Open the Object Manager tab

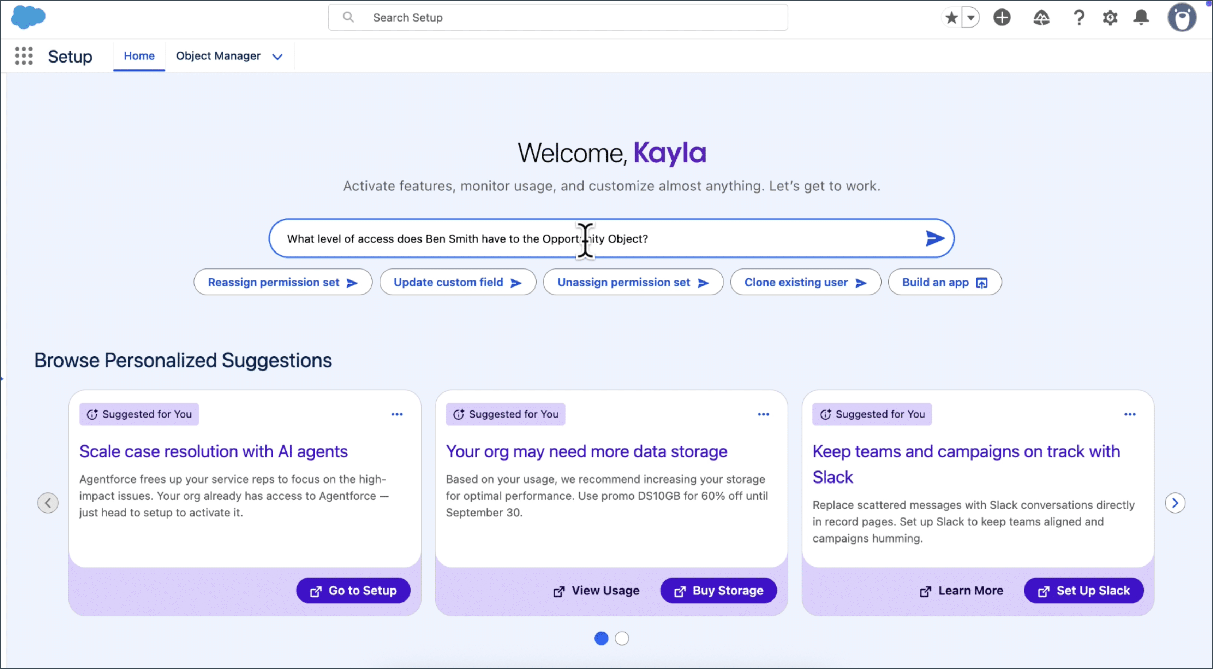pyautogui.click(x=218, y=56)
